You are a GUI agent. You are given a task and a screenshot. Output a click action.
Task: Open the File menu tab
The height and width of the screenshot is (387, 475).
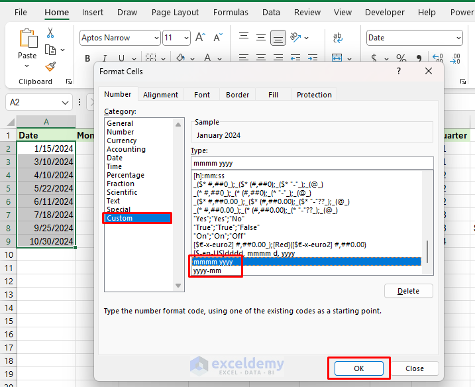coord(21,12)
